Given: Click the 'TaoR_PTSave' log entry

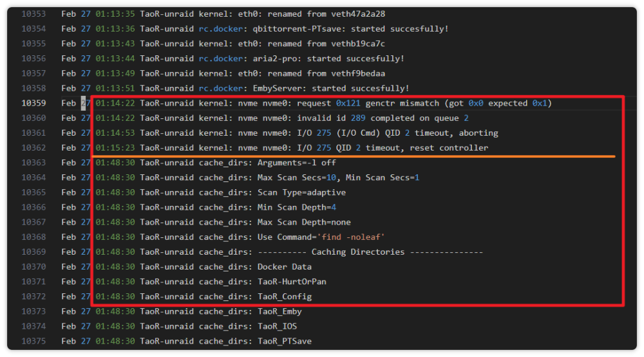Looking at the screenshot, I should pyautogui.click(x=284, y=341).
